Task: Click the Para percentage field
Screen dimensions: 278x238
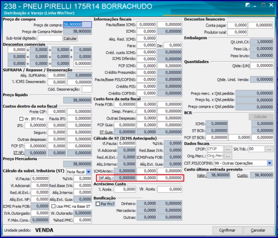Action: coord(146,45)
